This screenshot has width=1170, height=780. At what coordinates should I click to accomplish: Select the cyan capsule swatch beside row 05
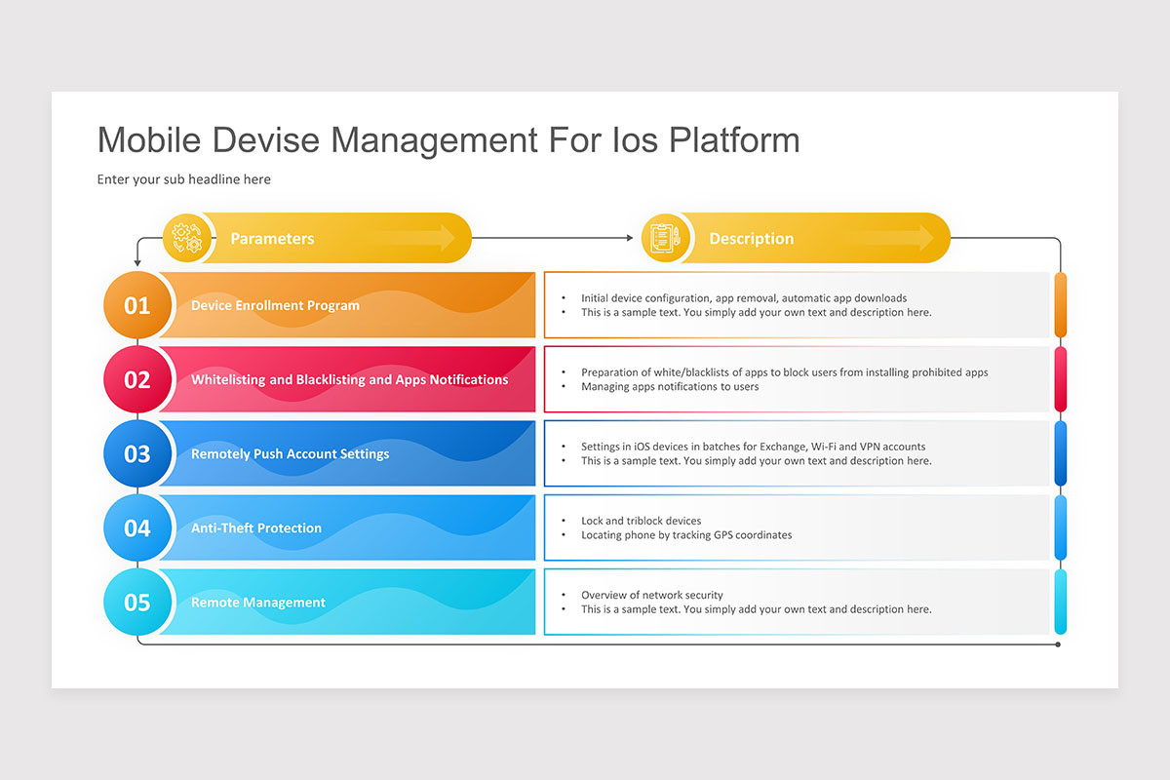click(1059, 602)
